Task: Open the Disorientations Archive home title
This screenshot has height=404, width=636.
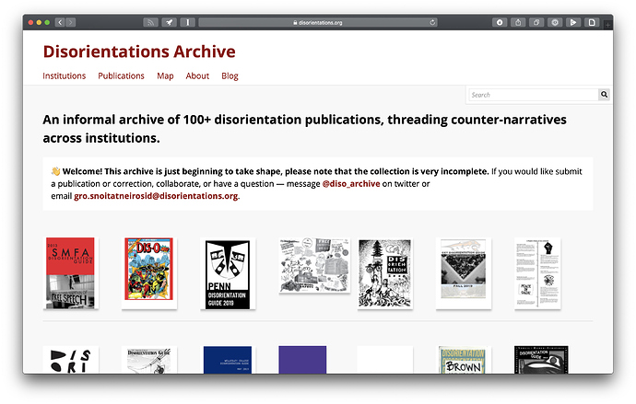Action: point(139,52)
